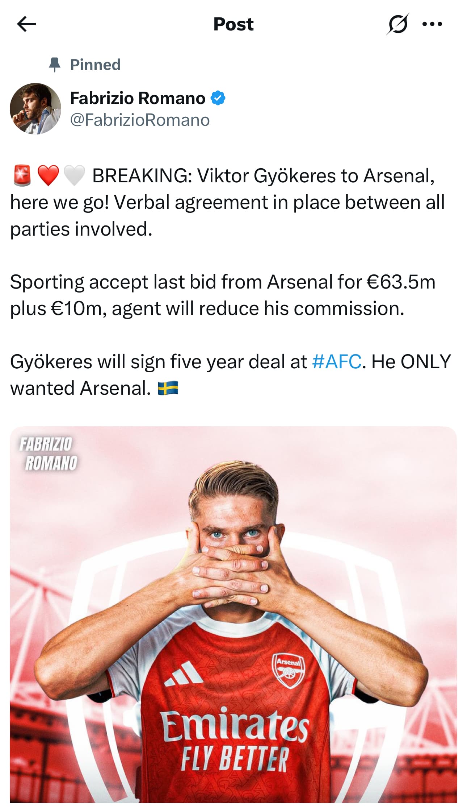The height and width of the screenshot is (812, 467).
Task: Click the pin icon beside Pinned
Action: (x=55, y=65)
